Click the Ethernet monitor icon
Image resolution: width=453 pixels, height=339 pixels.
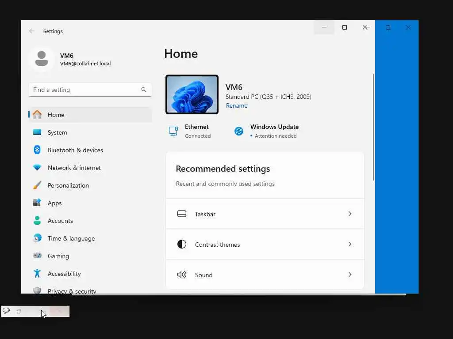point(173,131)
